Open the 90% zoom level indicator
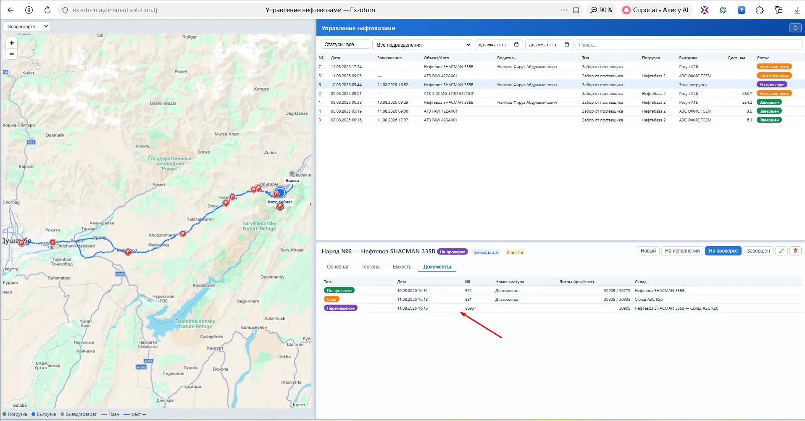This screenshot has height=421, width=805. coord(601,10)
